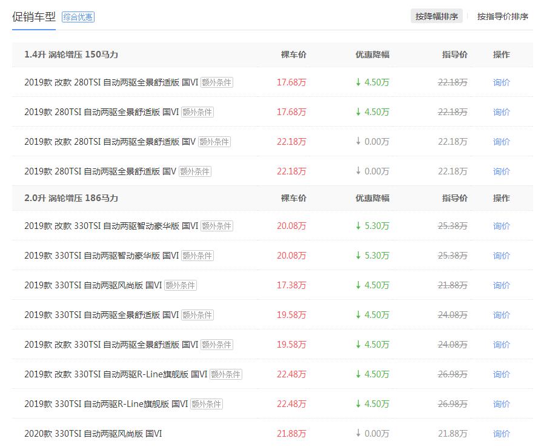Click the struck-through 21.88万 guide price on the 2019款 风尚版 row
This screenshot has height=447, width=544.
pos(453,285)
